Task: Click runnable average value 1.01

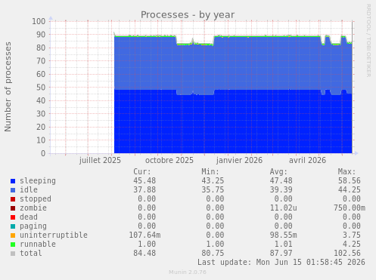Action: pyautogui.click(x=283, y=244)
